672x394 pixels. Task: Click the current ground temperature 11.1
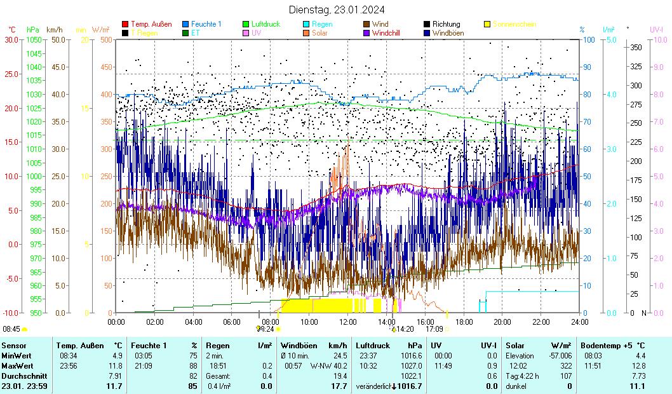(637, 386)
